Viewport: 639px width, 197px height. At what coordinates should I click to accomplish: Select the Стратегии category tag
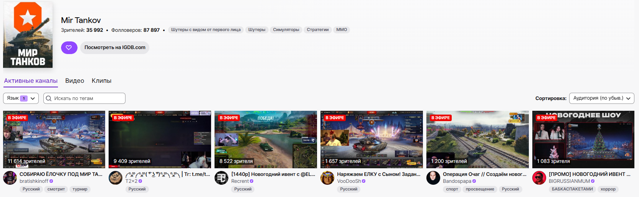point(318,30)
